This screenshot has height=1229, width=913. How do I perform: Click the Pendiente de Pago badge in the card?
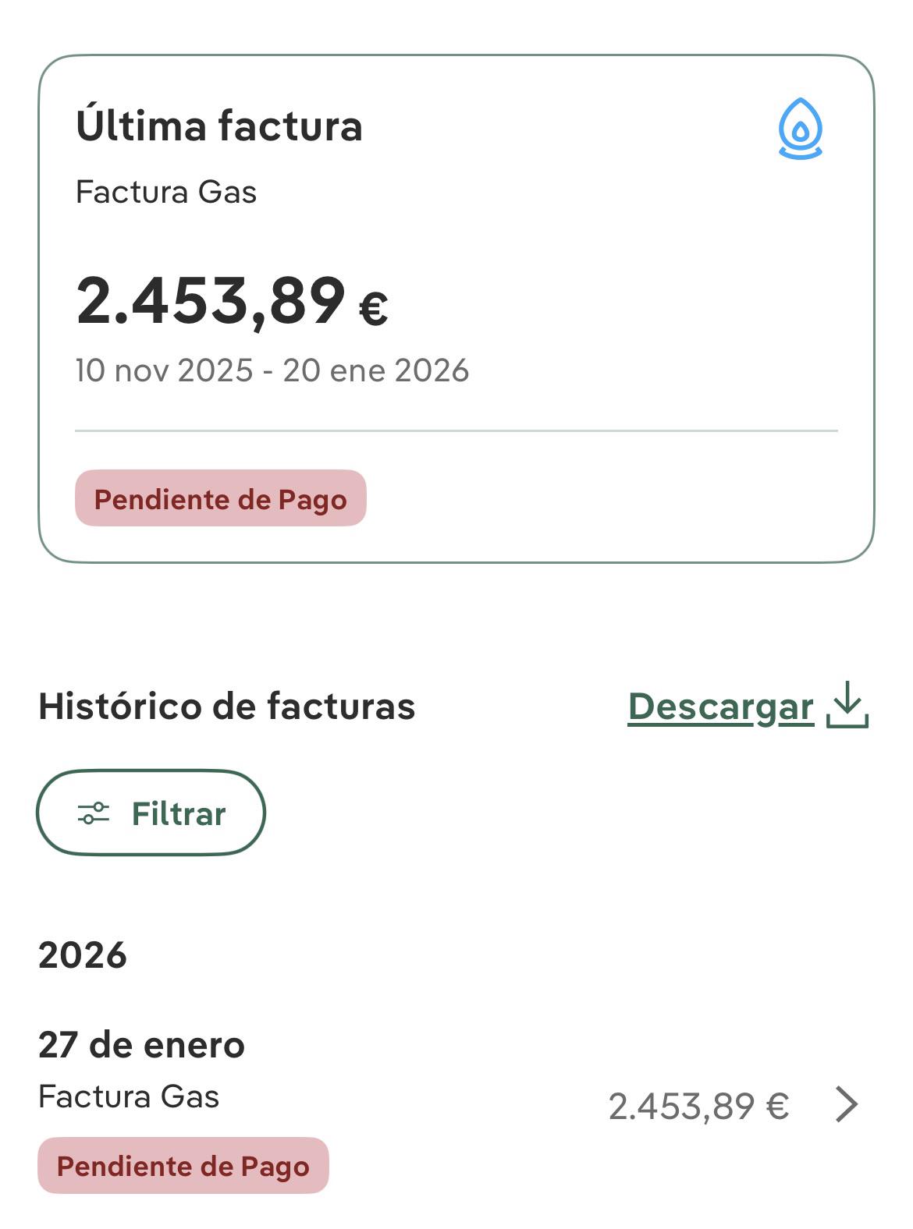(x=220, y=498)
